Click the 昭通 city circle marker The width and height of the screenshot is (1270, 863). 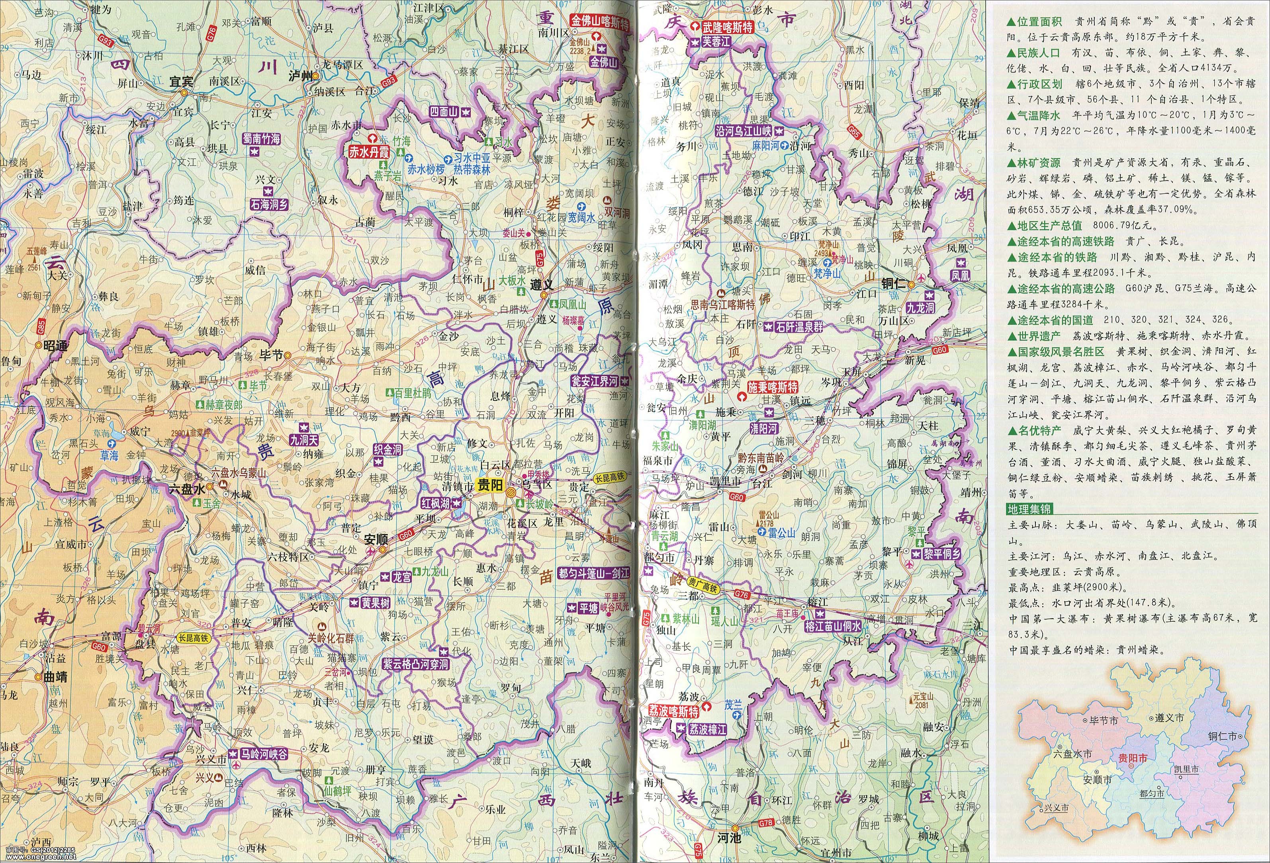point(38,345)
